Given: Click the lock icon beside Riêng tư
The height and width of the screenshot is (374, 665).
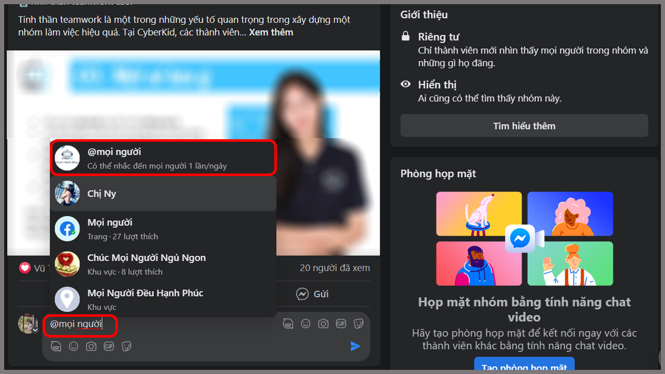Looking at the screenshot, I should [x=406, y=36].
